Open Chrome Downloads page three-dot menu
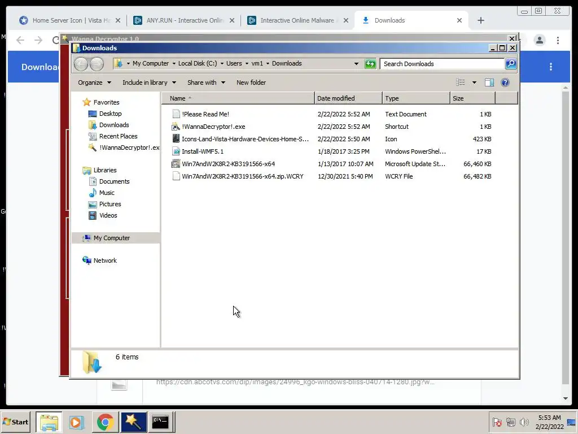The width and height of the screenshot is (578, 434). pyautogui.click(x=551, y=67)
